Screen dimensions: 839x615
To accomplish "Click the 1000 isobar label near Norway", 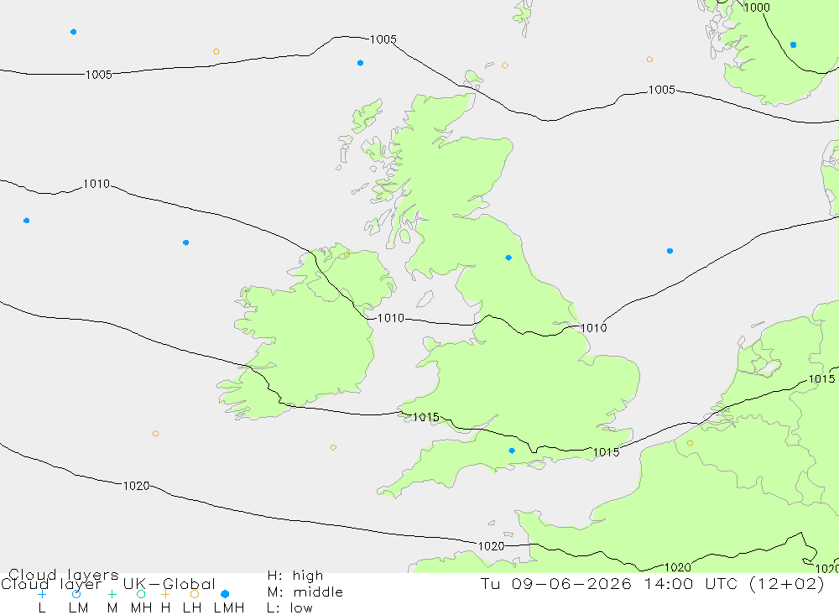I will coord(757,8).
